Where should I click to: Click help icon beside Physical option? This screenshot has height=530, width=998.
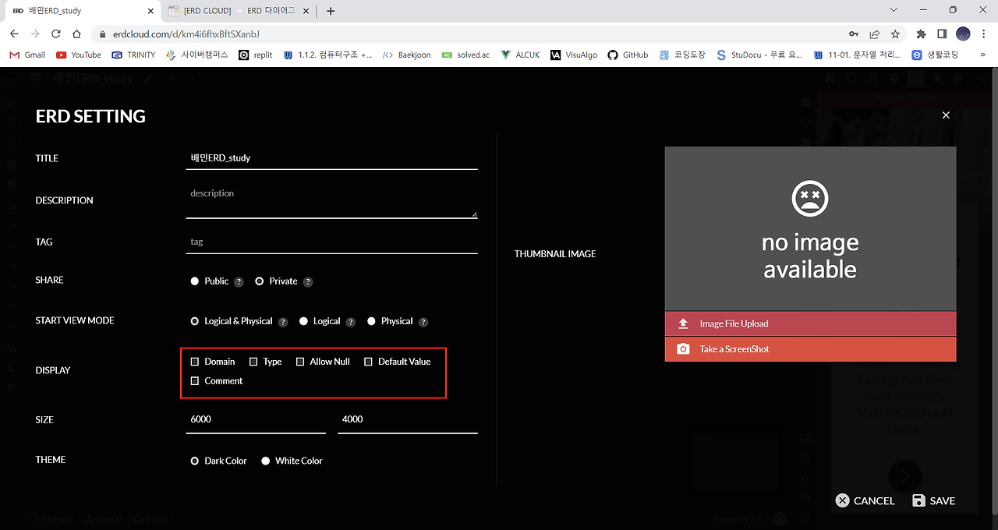(423, 322)
